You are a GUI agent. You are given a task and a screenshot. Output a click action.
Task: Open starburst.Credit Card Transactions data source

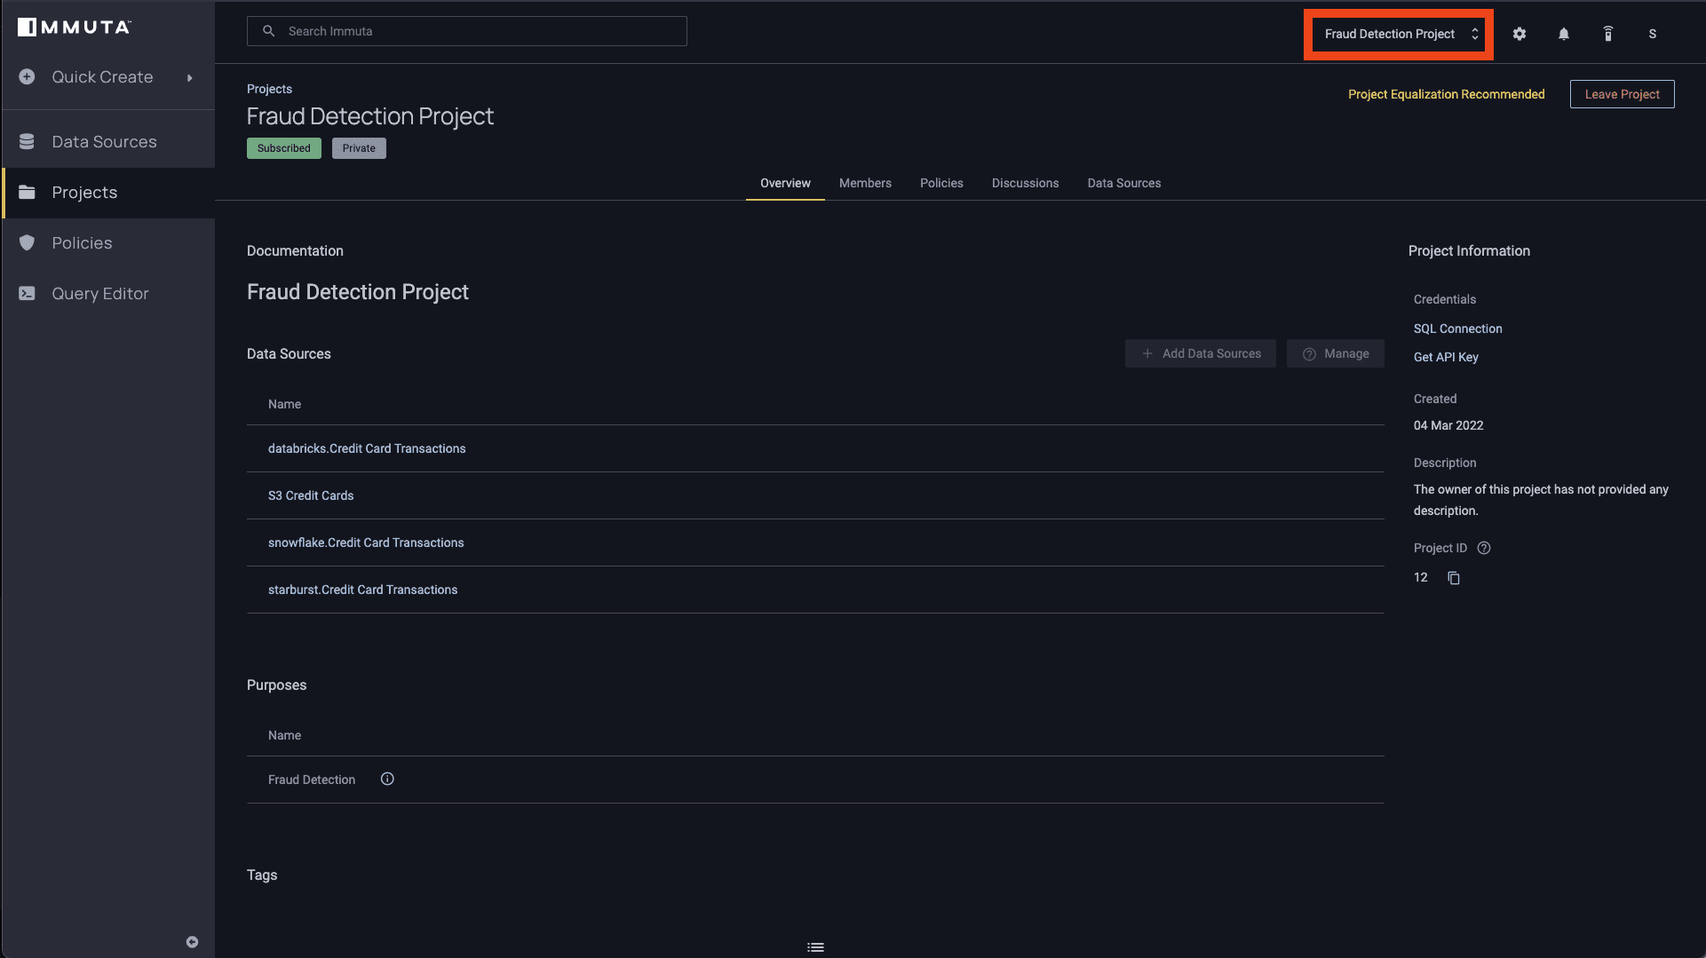click(x=362, y=590)
